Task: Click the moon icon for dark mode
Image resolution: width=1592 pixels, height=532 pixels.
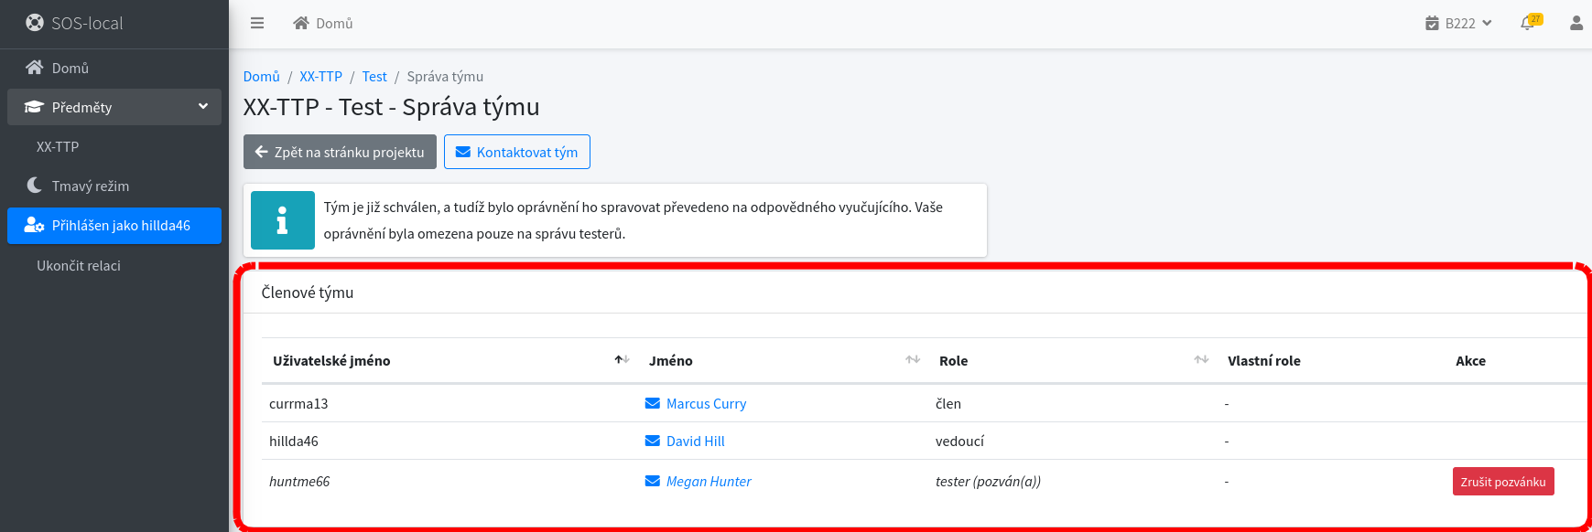Action: pos(35,186)
